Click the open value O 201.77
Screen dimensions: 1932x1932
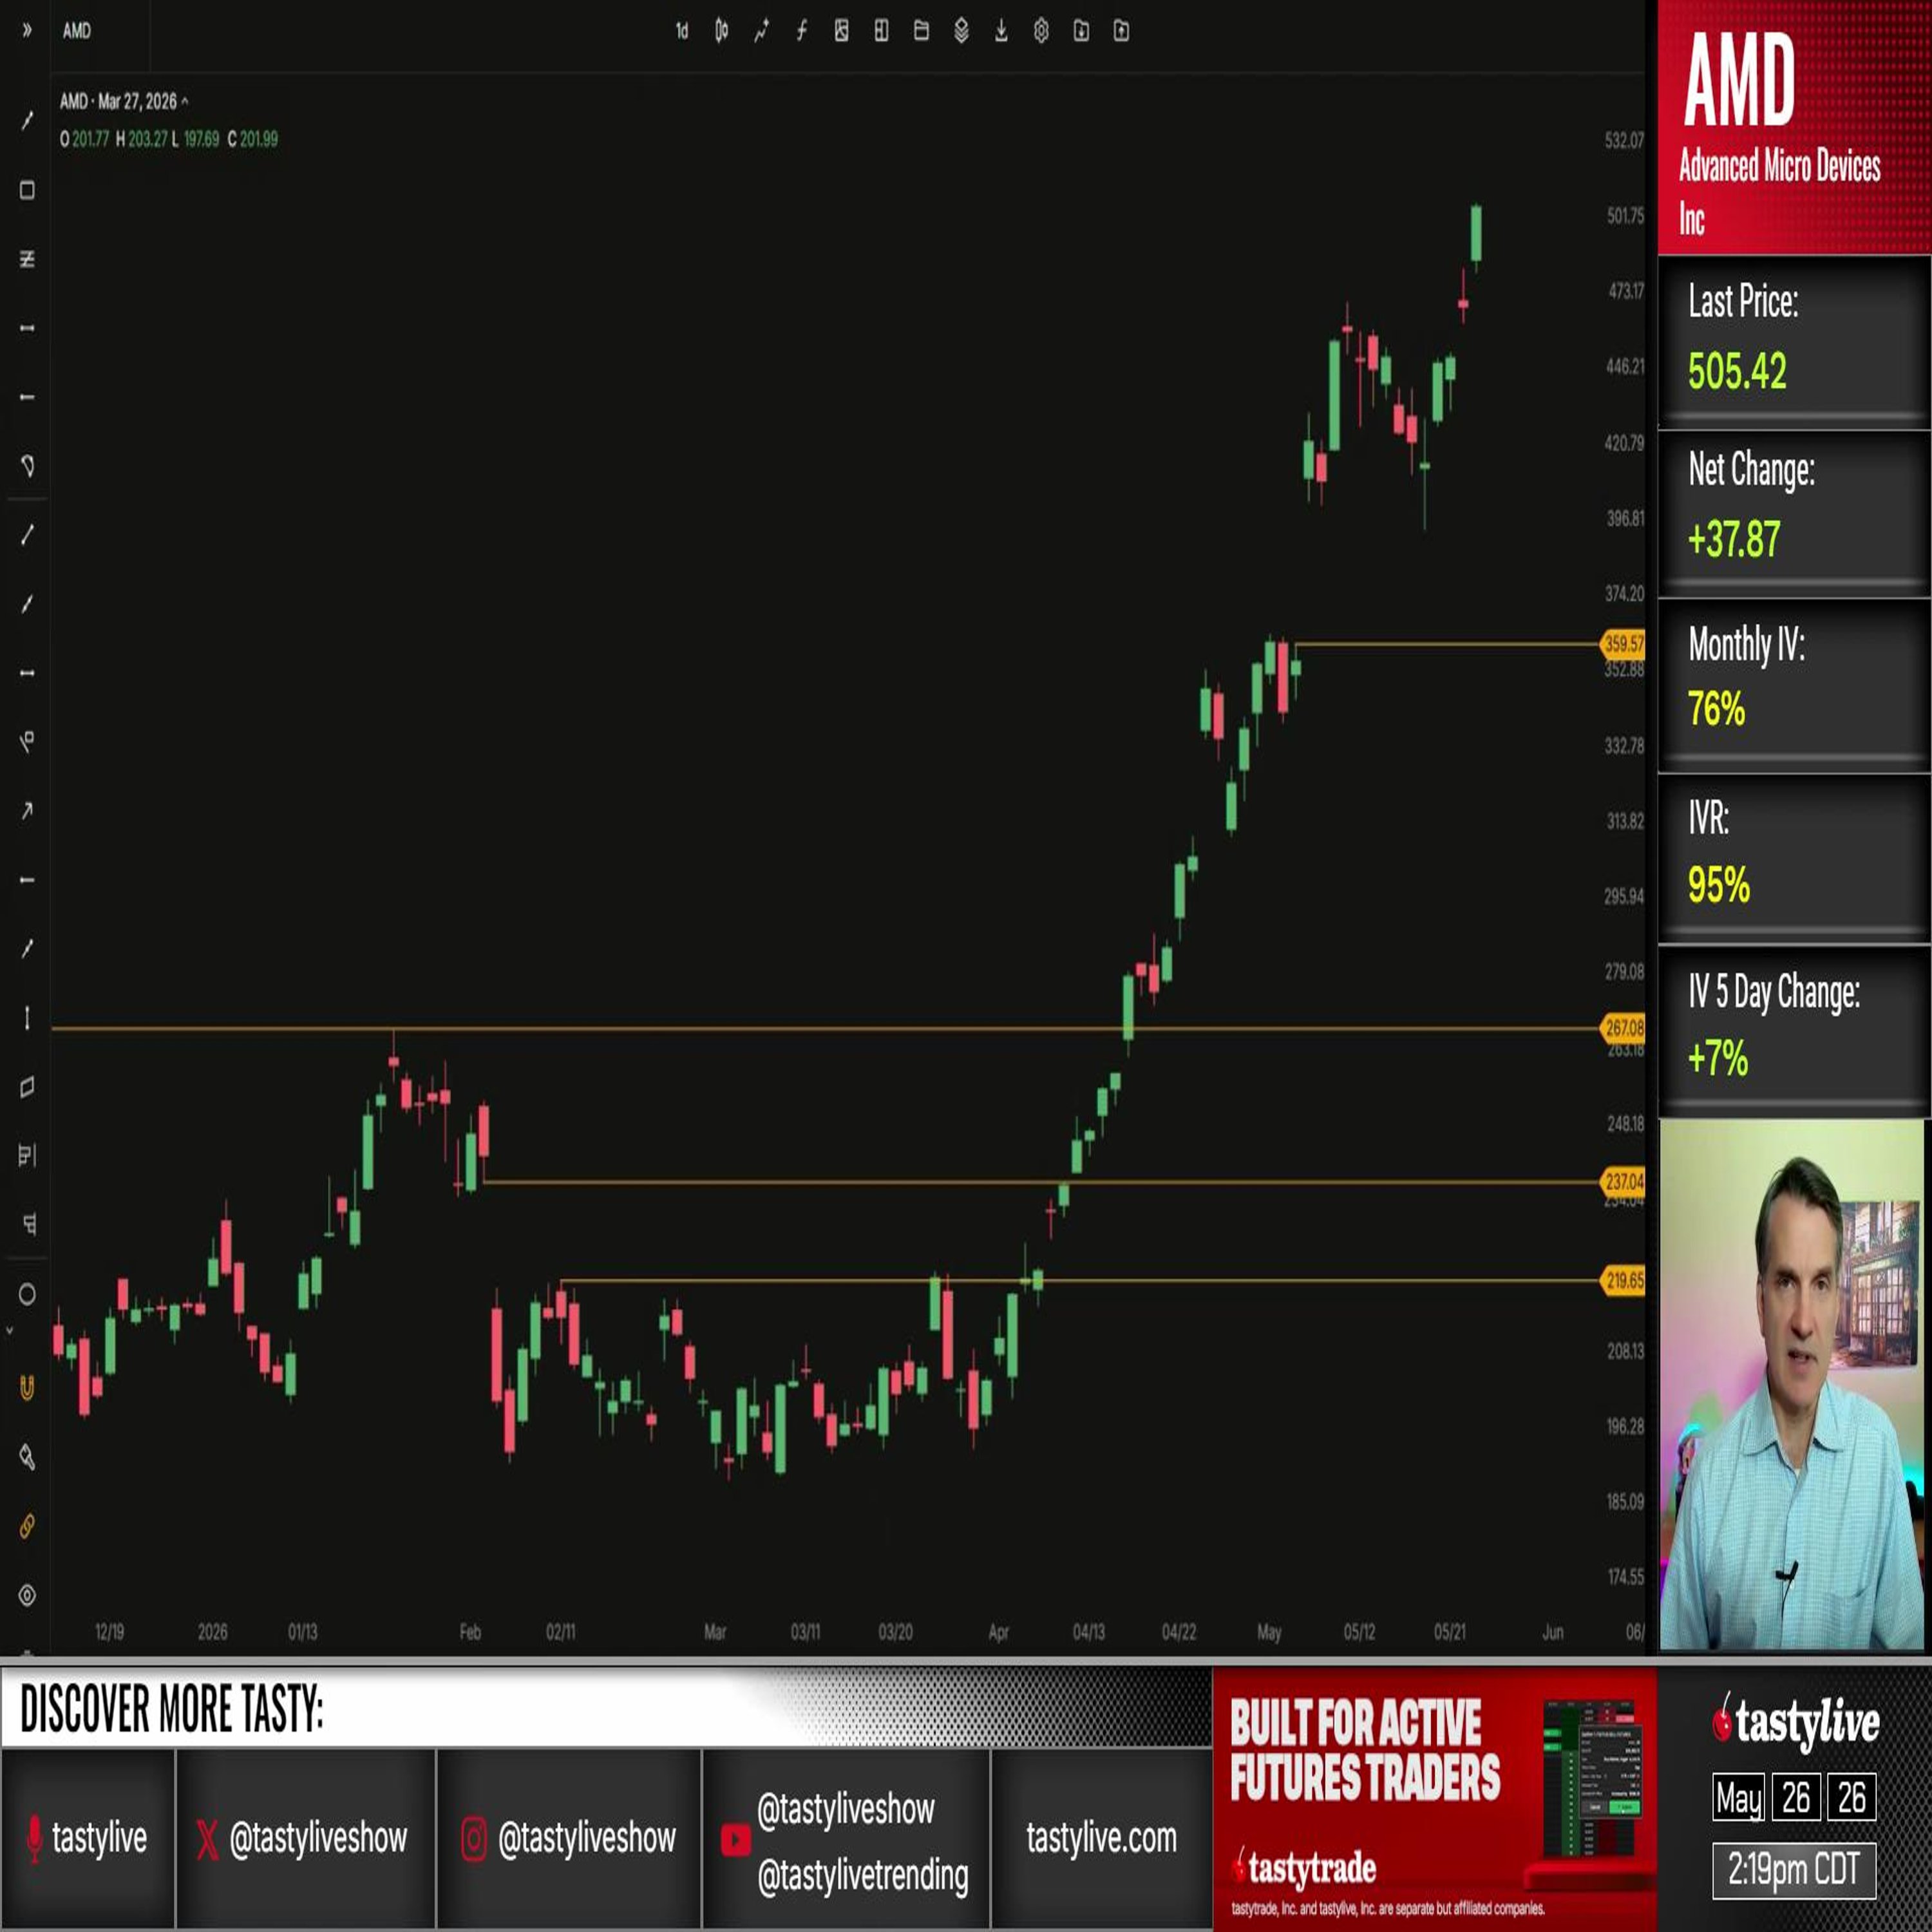tap(84, 139)
